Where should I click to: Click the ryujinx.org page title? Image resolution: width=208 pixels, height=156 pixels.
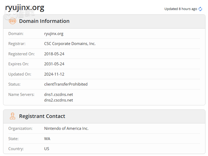coord(25,8)
